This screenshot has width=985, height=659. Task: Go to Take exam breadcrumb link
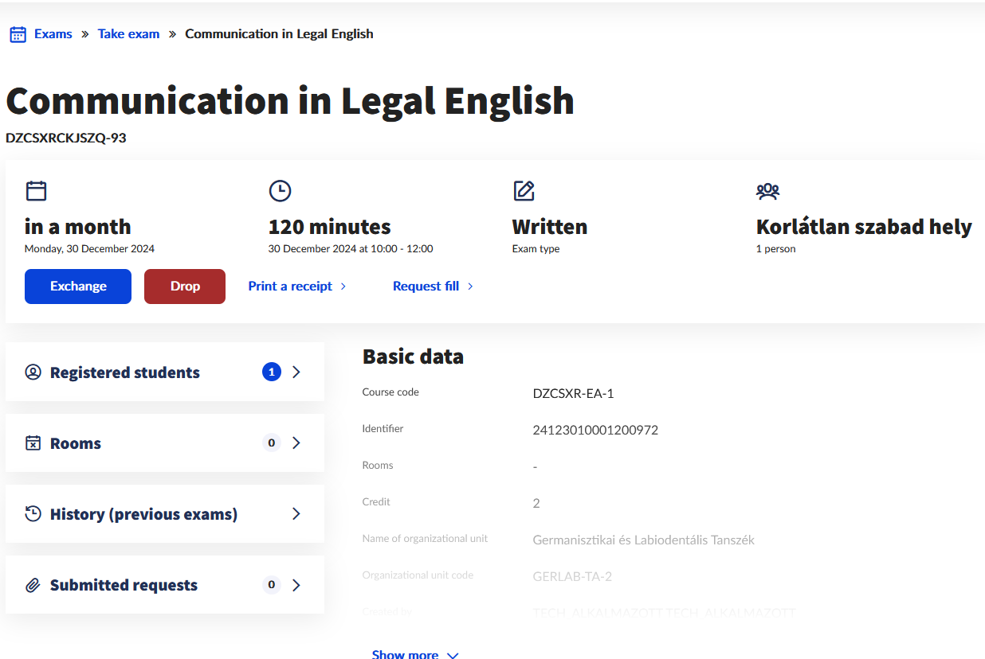[x=128, y=34]
